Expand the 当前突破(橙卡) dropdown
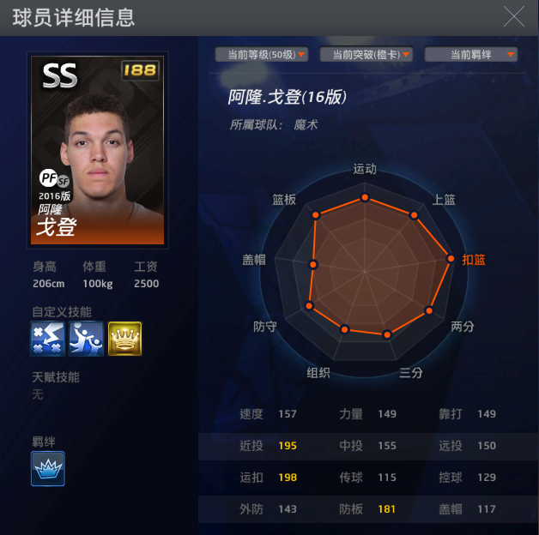The image size is (539, 535). point(366,54)
